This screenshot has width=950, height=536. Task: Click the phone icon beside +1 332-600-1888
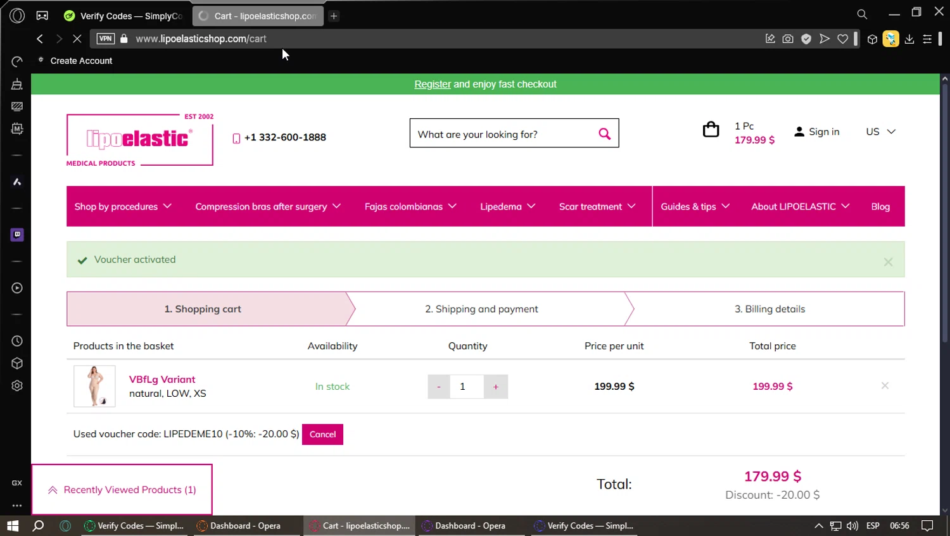236,138
